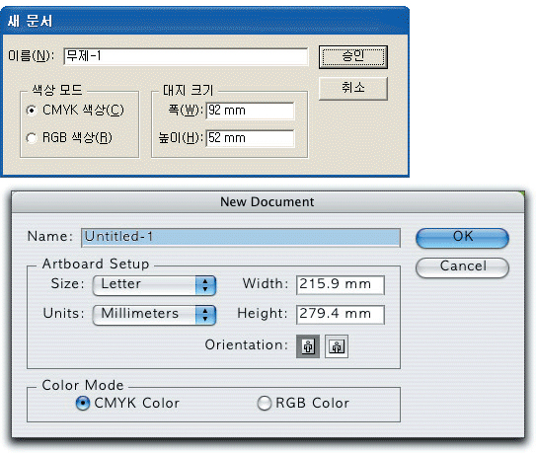The height and width of the screenshot is (454, 536).
Task: Dismiss dialog with Cancel button
Action: click(x=463, y=267)
